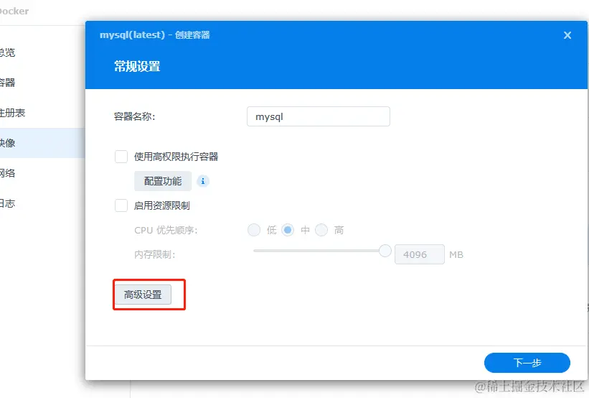589x398 pixels.
Task: Open 总览 in Docker sidebar
Action: (7, 52)
